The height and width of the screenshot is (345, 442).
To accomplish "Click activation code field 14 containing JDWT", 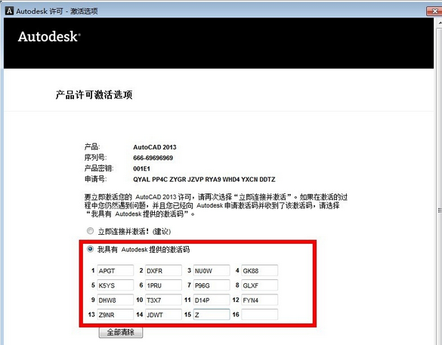I will tap(163, 315).
